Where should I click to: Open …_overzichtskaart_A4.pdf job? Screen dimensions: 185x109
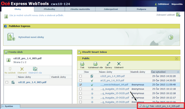point(114,85)
